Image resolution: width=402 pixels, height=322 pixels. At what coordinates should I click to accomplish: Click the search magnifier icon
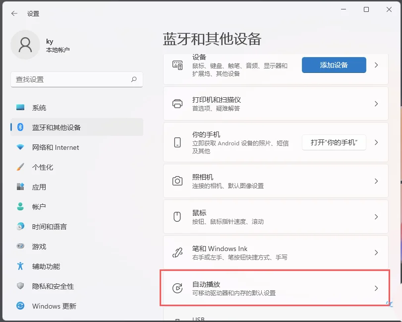point(134,79)
